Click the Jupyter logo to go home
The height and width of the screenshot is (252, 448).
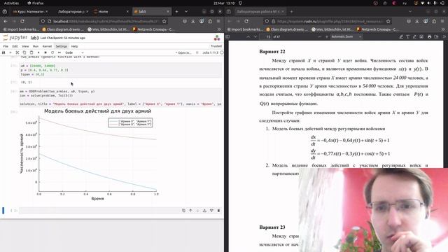[15, 38]
